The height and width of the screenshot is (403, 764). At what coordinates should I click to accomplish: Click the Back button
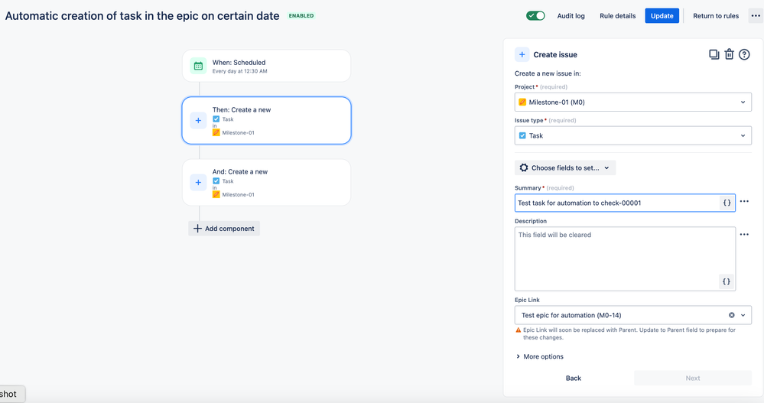(x=573, y=379)
